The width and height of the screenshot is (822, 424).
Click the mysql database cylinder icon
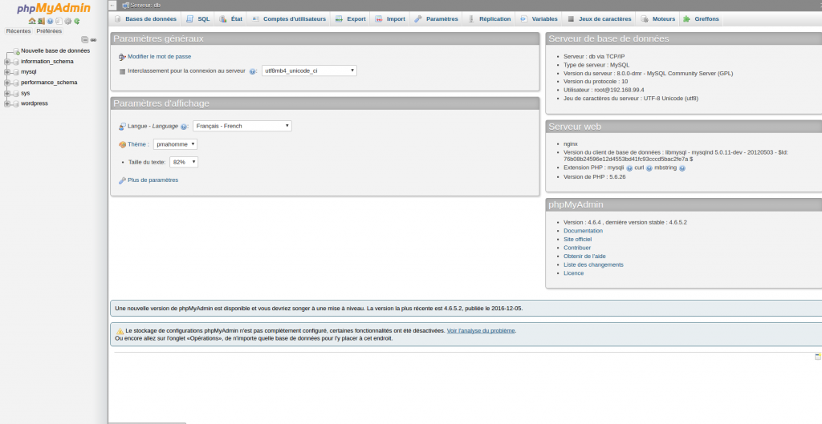tap(16, 72)
